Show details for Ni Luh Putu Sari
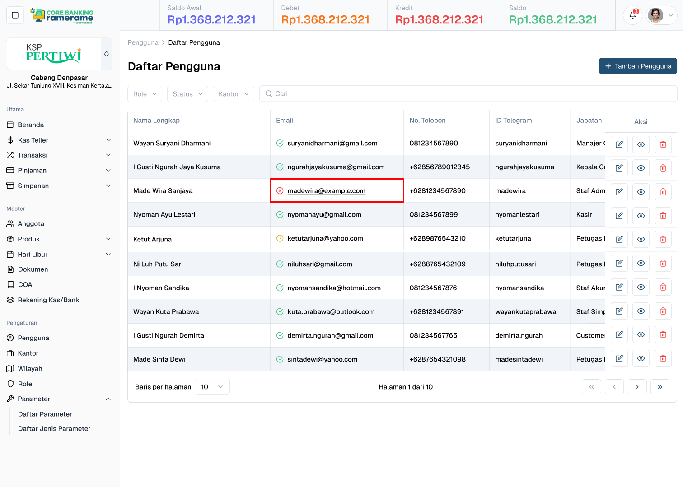Viewport: 683px width, 487px height. (641, 263)
